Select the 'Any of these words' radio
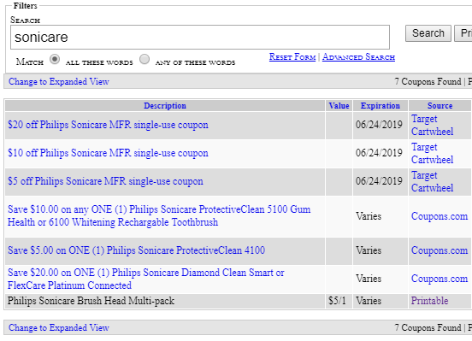 [145, 59]
